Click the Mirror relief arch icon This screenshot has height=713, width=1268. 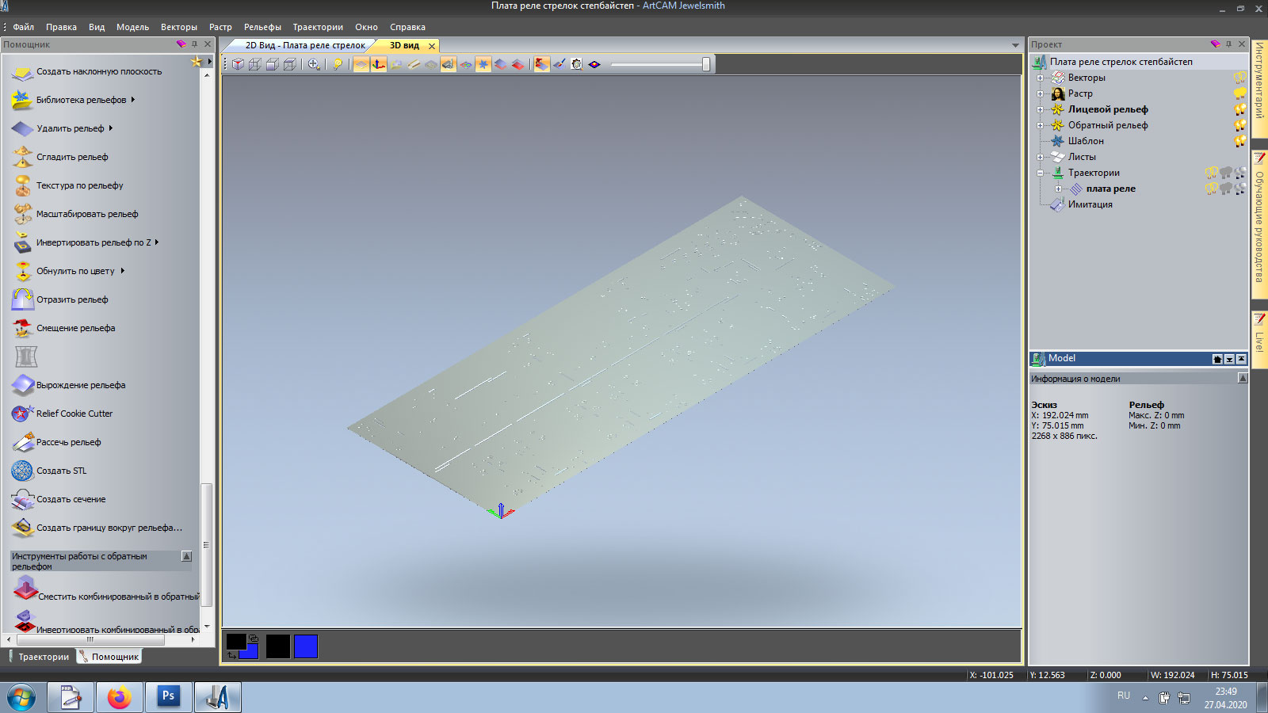(23, 299)
